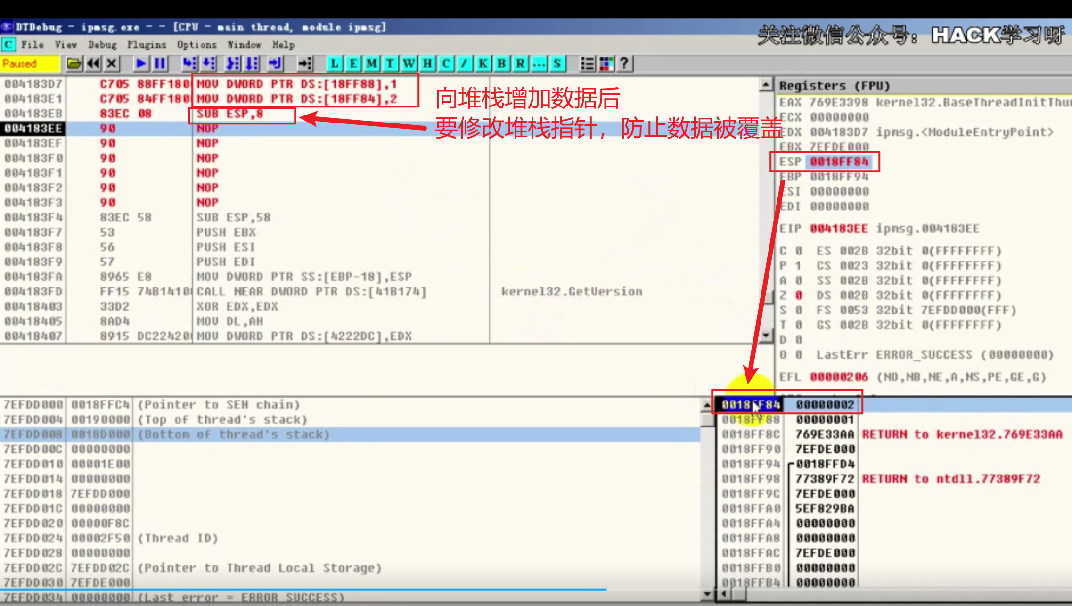
Task: Click the Step into toolbar icon
Action: [x=189, y=63]
